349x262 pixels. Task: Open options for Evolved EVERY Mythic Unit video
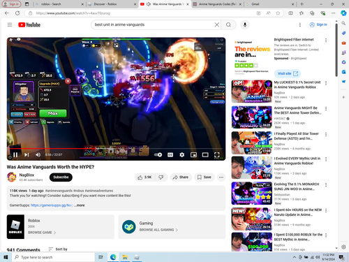pos(326,159)
